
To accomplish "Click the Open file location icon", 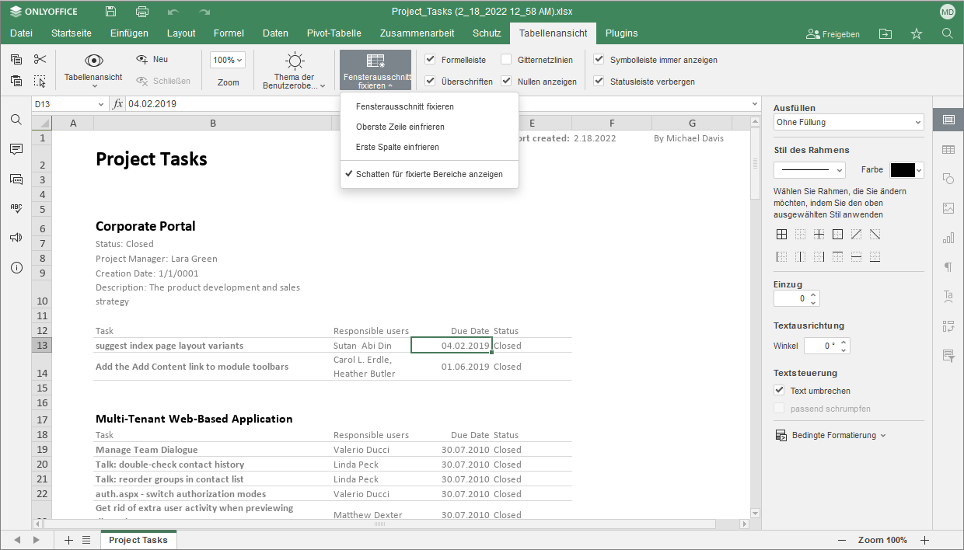I will coord(885,33).
